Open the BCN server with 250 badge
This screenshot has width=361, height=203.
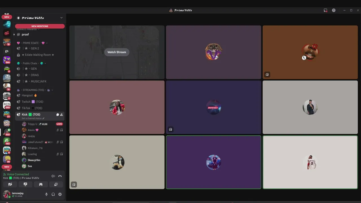click(x=7, y=105)
